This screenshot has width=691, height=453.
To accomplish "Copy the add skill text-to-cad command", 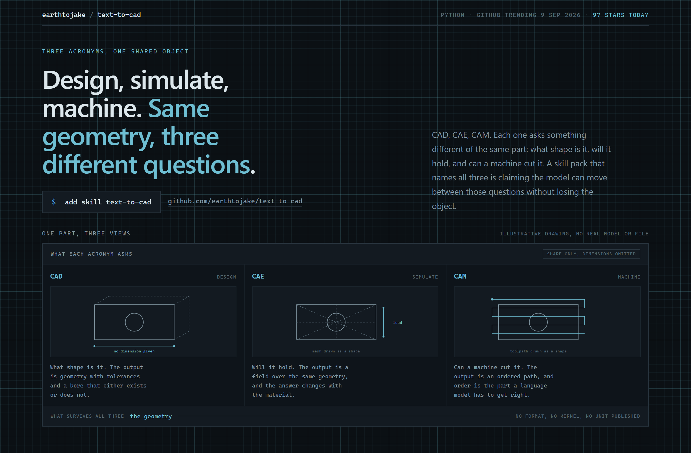I will pyautogui.click(x=101, y=202).
